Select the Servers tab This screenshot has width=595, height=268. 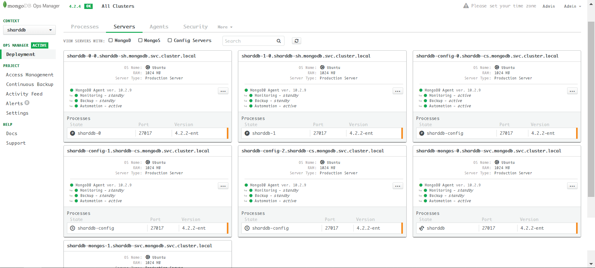(x=124, y=27)
